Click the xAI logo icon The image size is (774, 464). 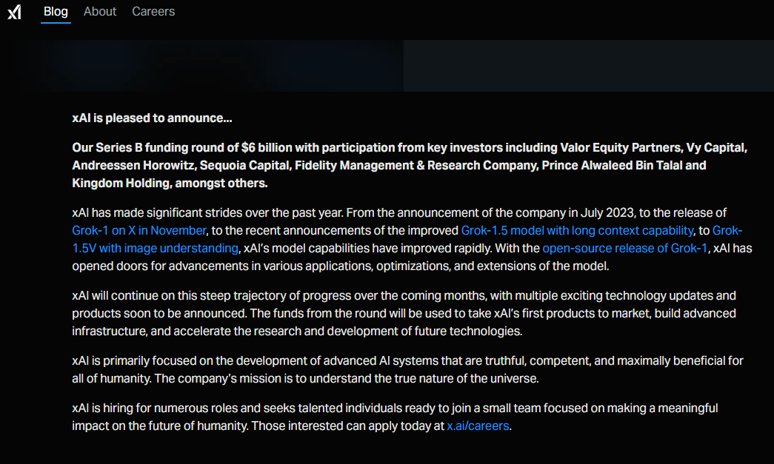point(14,12)
